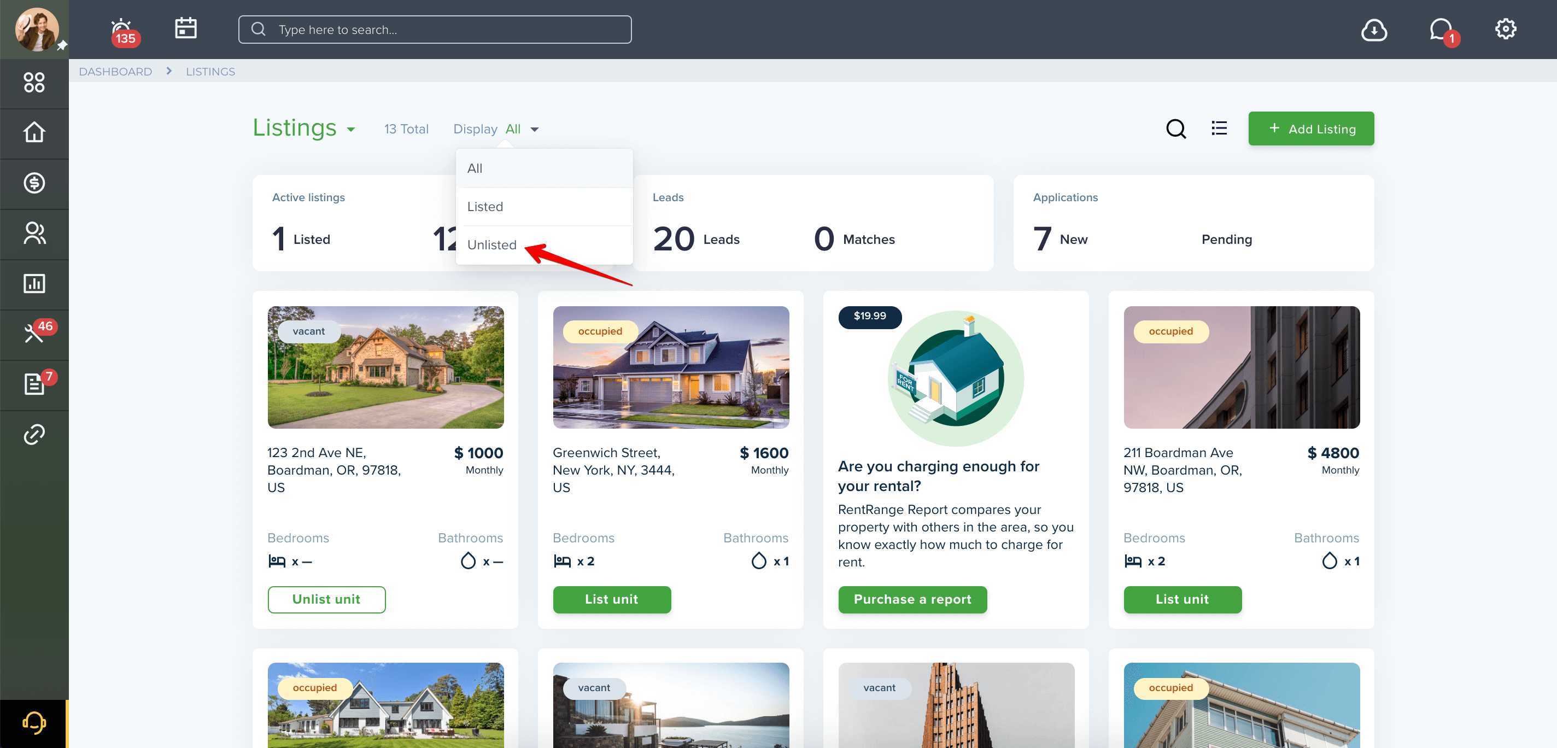Click the Pending applications label
The height and width of the screenshot is (748, 1557).
pos(1226,239)
